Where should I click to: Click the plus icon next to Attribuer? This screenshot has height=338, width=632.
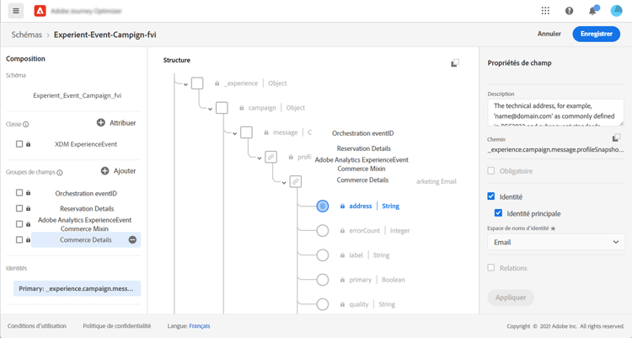(101, 123)
